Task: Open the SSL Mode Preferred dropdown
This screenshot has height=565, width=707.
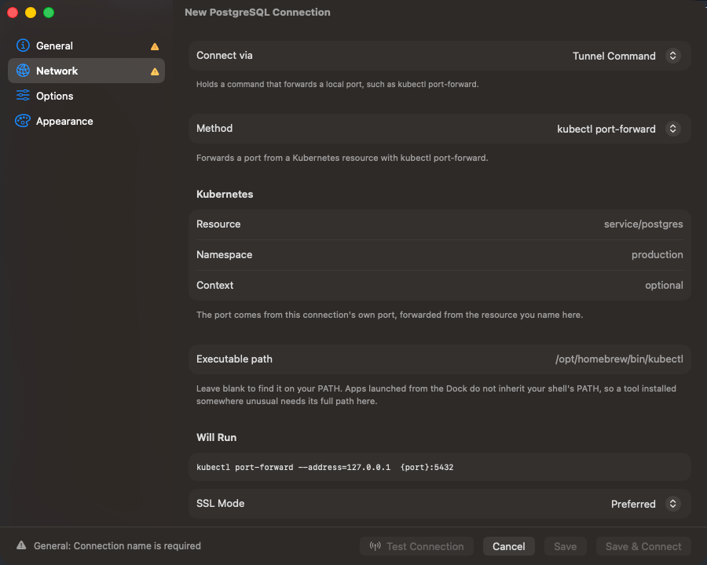Action: [646, 504]
